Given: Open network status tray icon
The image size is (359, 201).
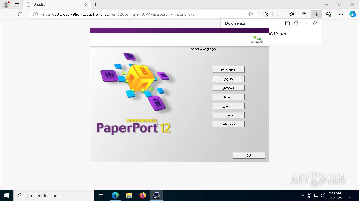Looking at the screenshot, I should point(316,195).
